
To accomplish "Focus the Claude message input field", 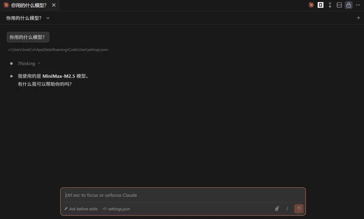I will (183, 195).
